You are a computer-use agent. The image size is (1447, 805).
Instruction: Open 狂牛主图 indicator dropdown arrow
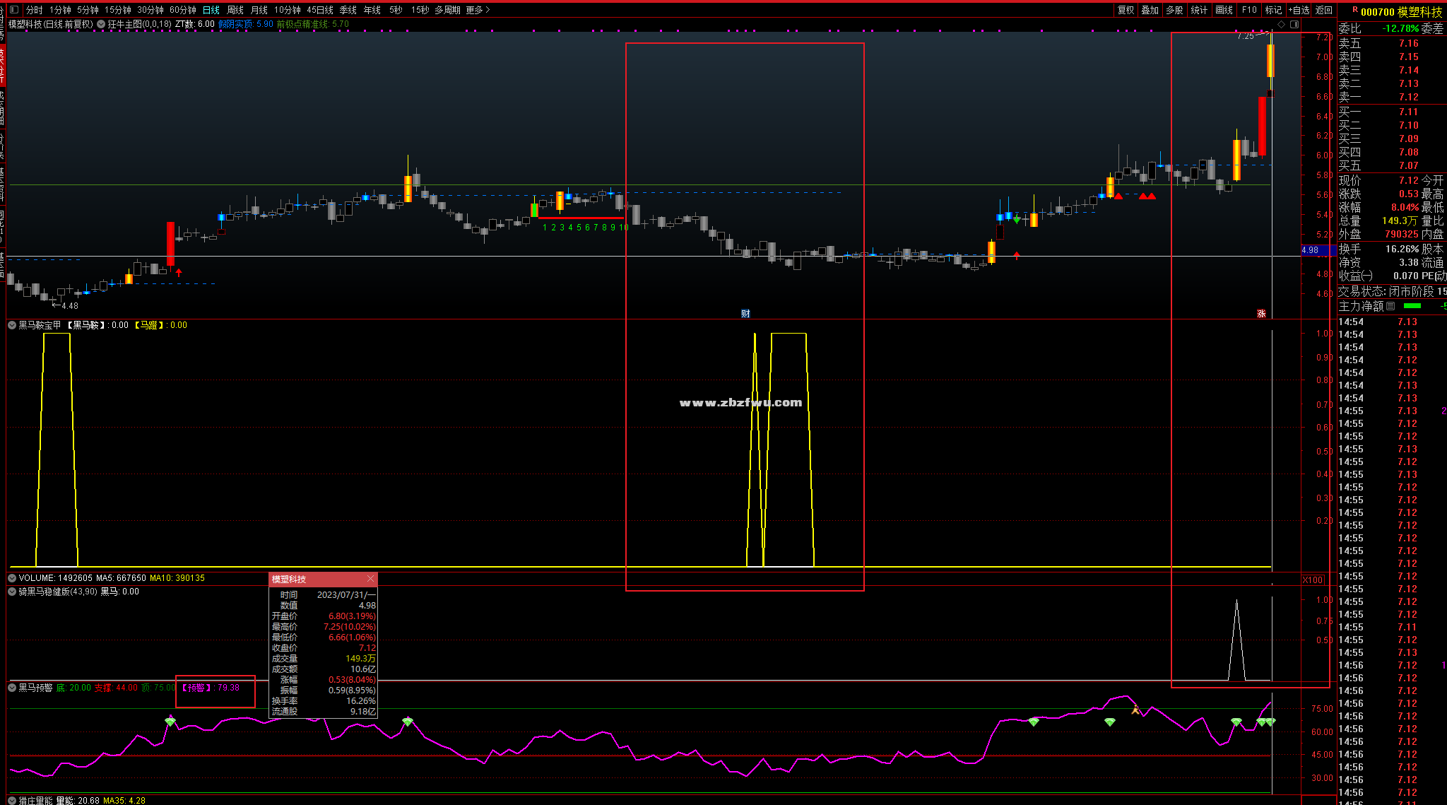(x=101, y=24)
